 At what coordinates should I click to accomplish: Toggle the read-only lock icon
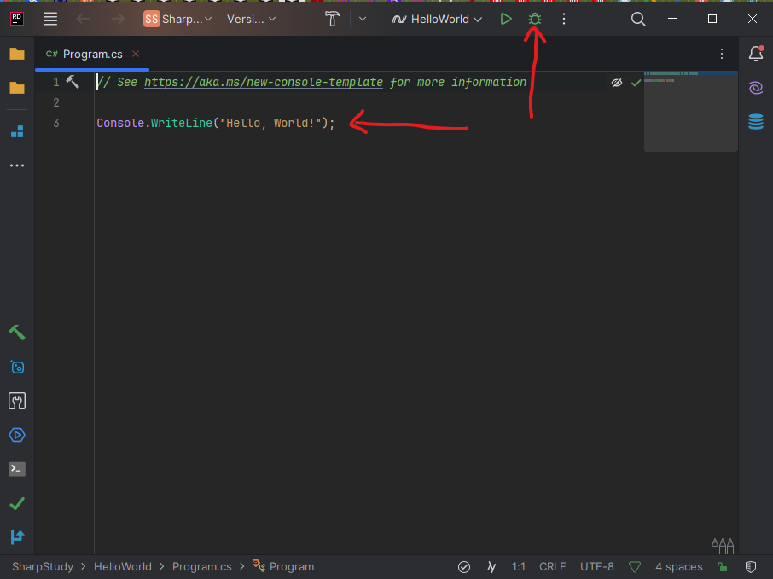coord(722,567)
